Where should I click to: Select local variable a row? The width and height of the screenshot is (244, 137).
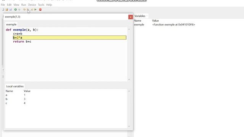pos(66,95)
